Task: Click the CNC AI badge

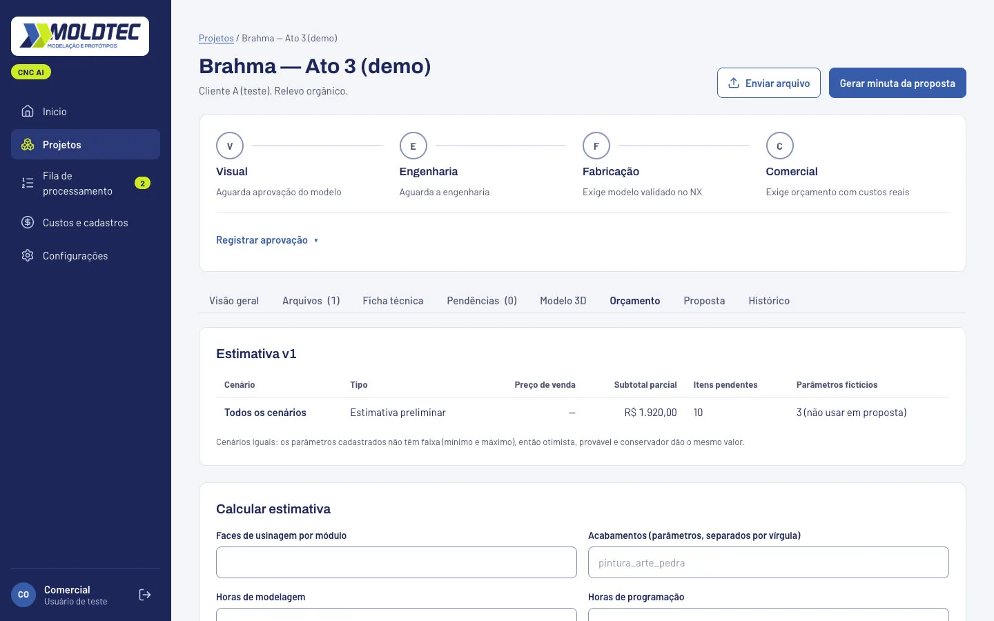Action: tap(31, 72)
